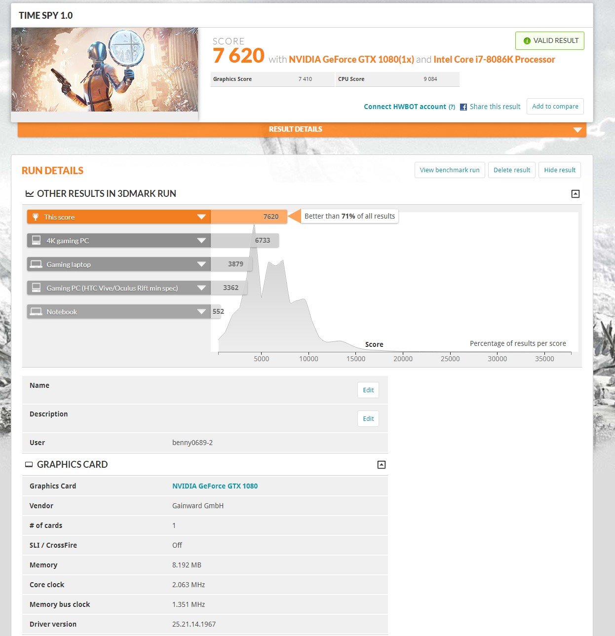The image size is (615, 636).
Task: Click Add to compare button
Action: tap(555, 107)
